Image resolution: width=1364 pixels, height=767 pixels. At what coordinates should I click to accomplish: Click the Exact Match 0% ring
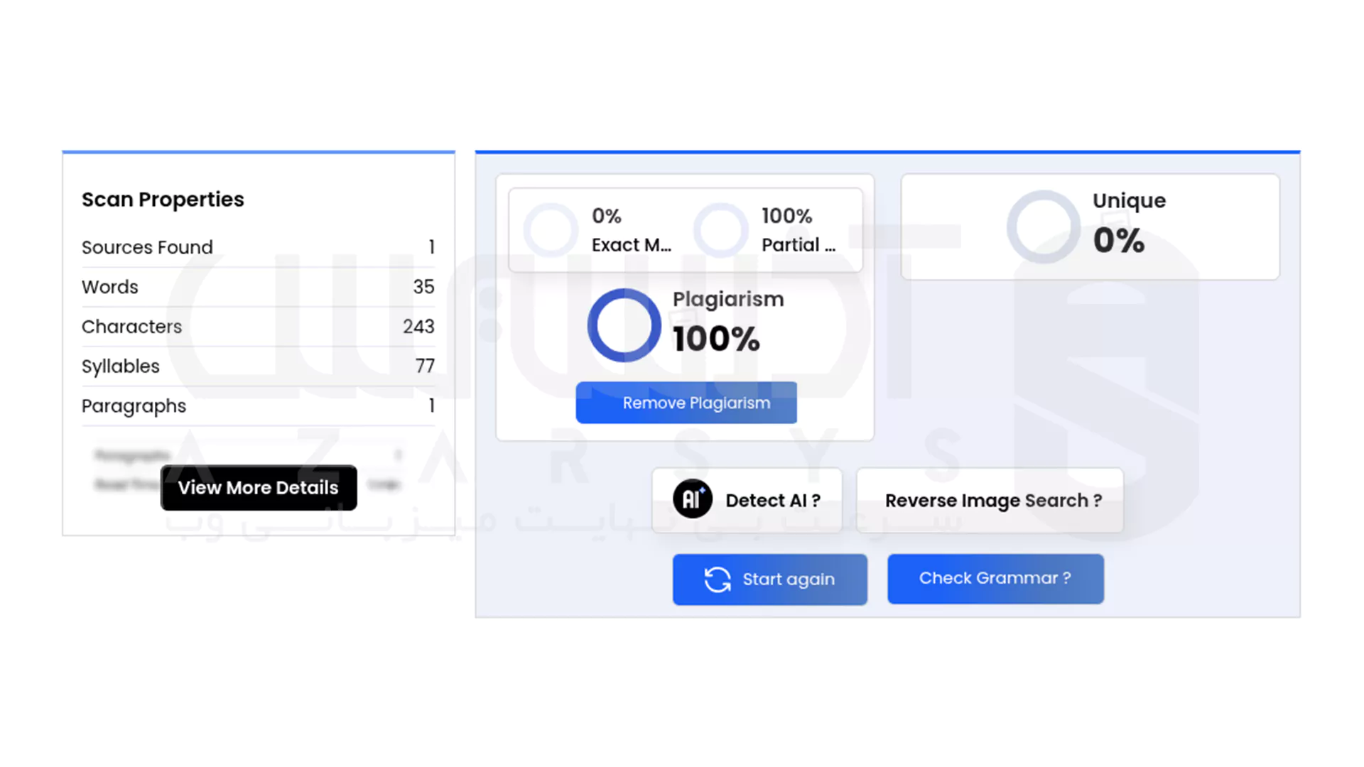(551, 230)
